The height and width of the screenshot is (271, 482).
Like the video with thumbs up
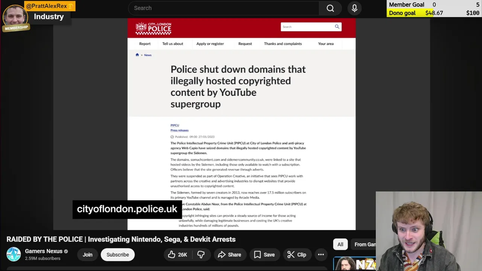click(x=177, y=255)
